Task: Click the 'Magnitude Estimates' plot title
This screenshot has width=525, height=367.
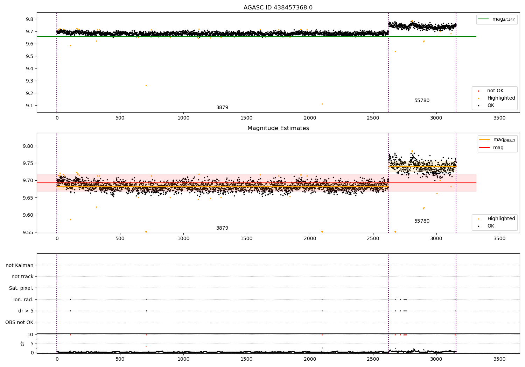Action: [x=278, y=128]
